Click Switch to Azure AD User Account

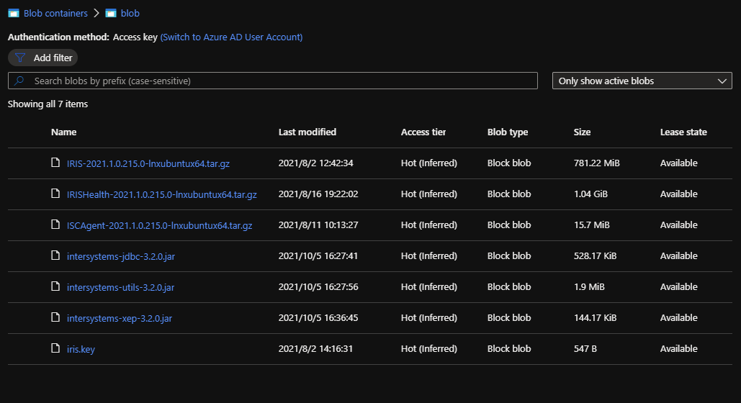point(232,37)
